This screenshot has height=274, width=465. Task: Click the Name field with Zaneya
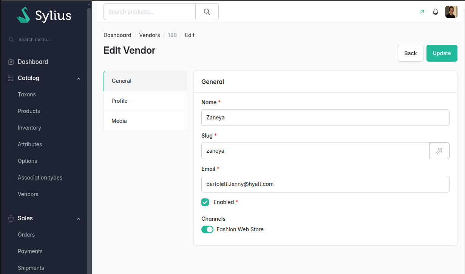point(325,118)
